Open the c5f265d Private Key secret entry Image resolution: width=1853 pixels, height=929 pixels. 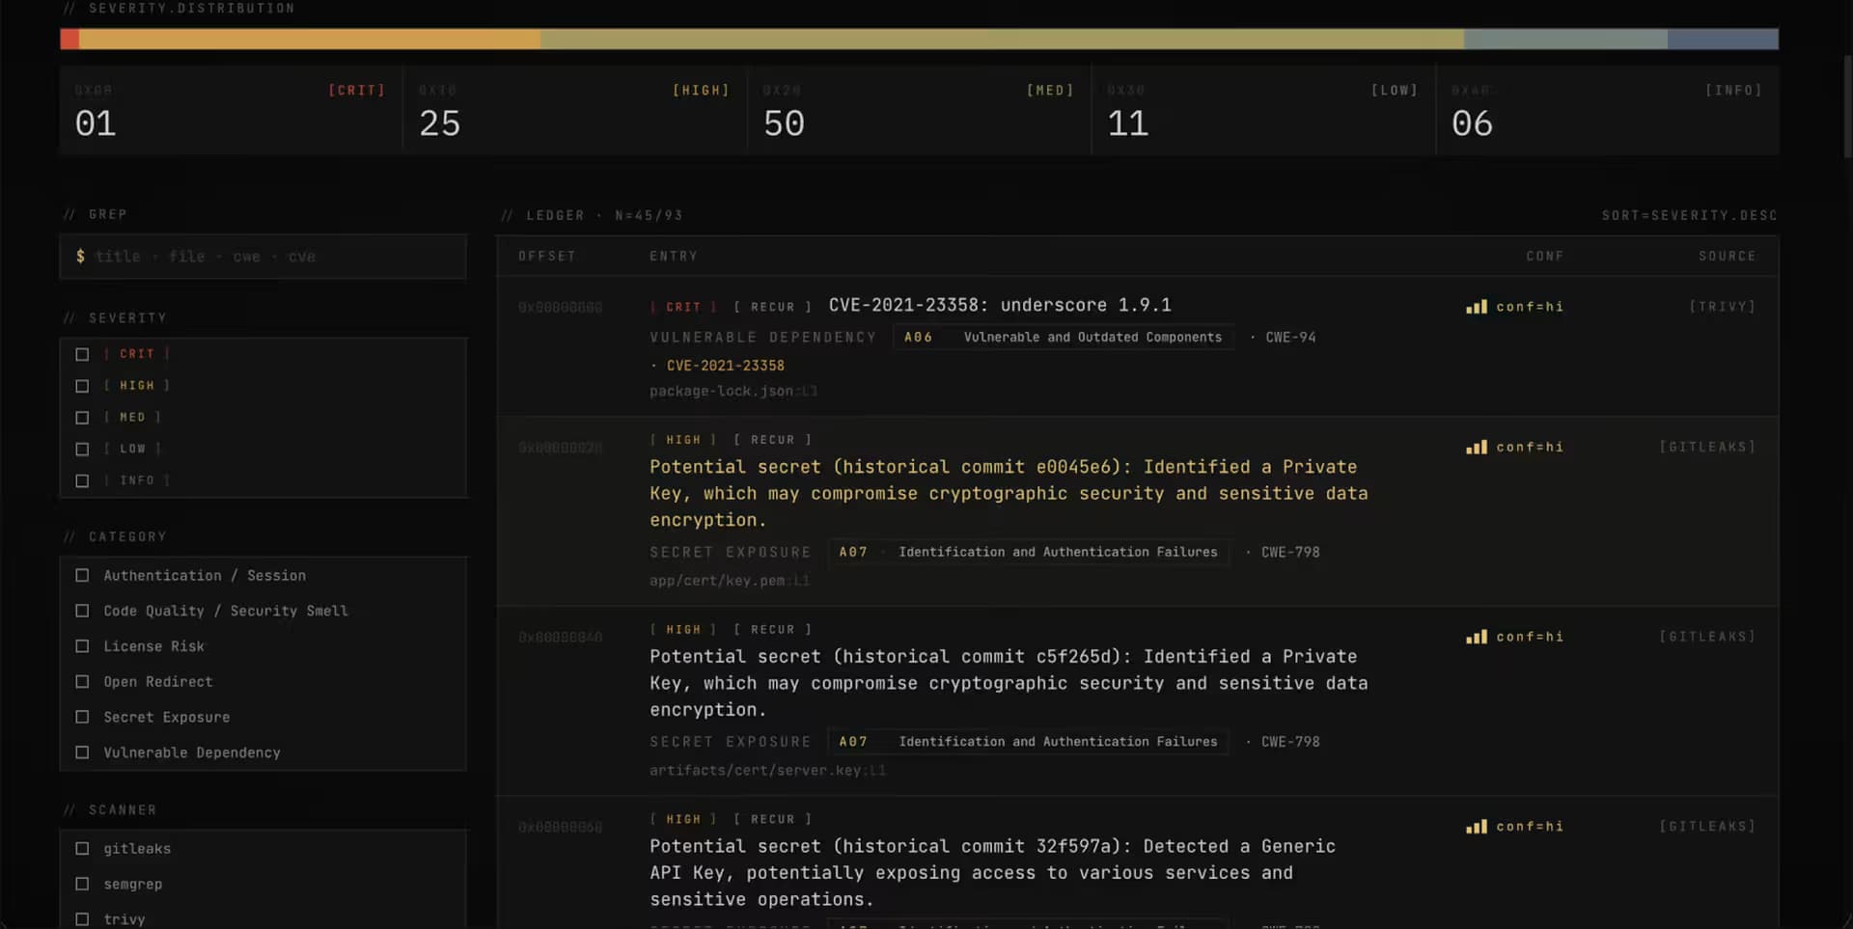(1009, 683)
